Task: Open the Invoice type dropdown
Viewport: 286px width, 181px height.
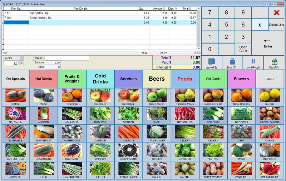Action: pos(21,58)
